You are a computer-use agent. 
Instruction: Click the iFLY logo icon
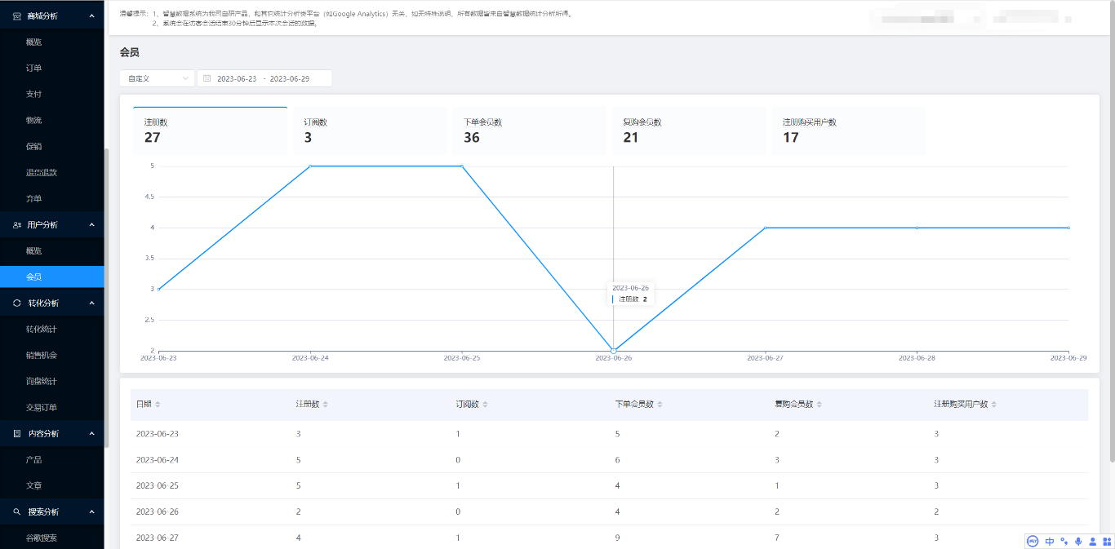click(1033, 541)
